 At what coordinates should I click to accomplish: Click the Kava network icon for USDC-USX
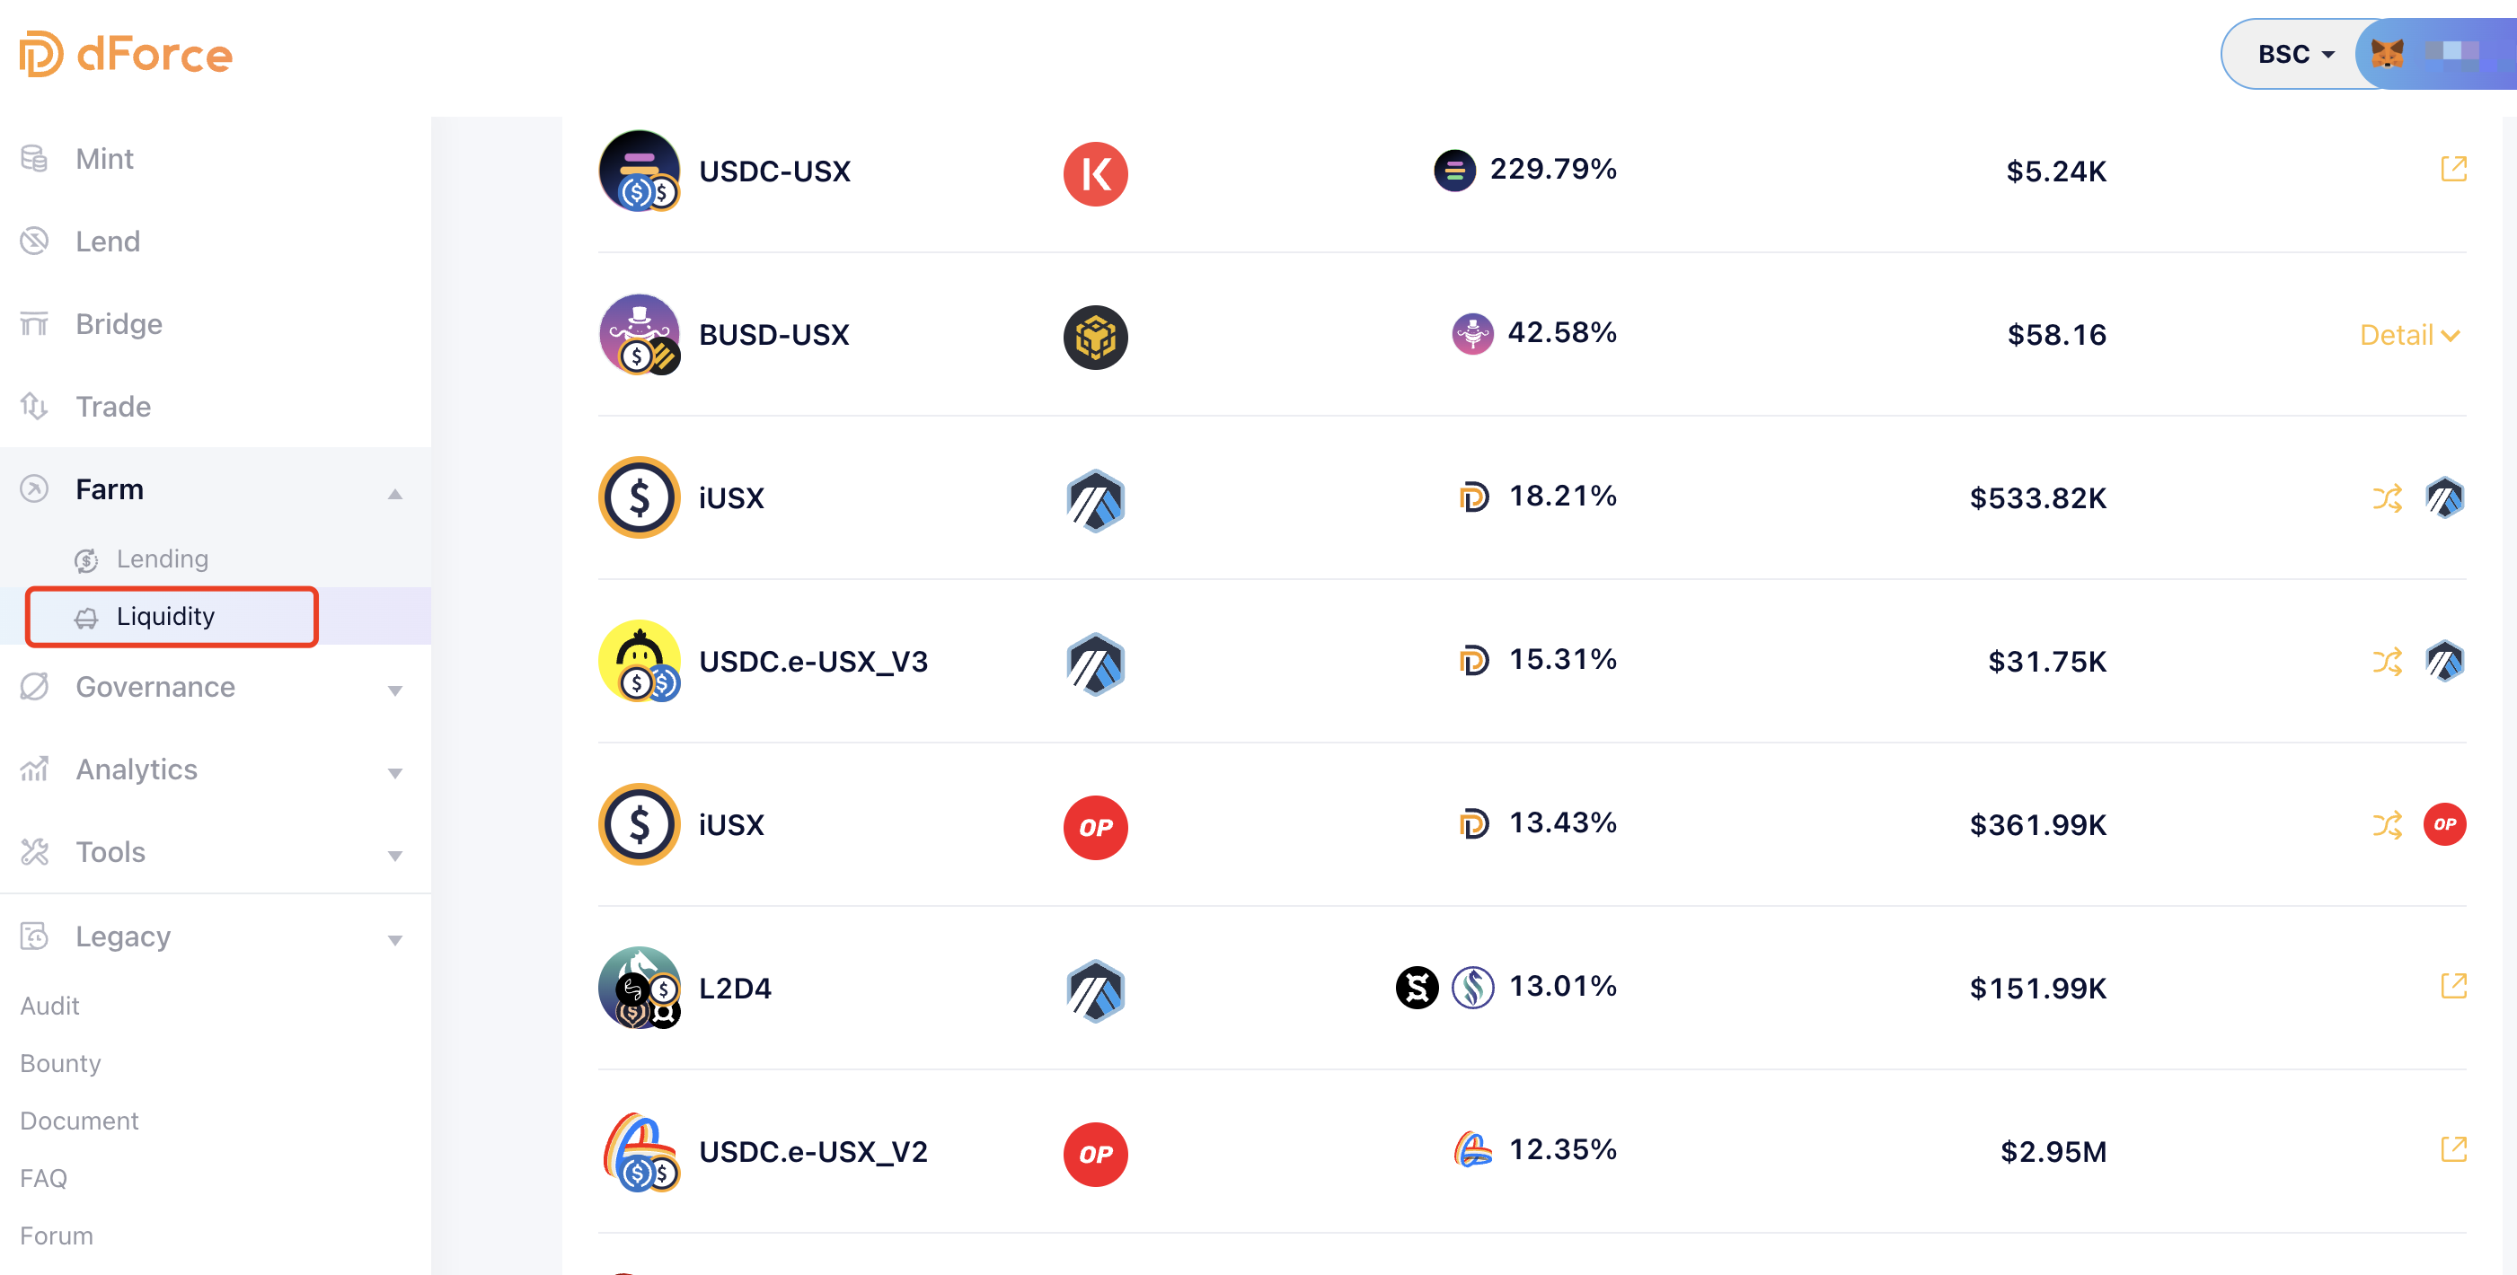click(1094, 173)
